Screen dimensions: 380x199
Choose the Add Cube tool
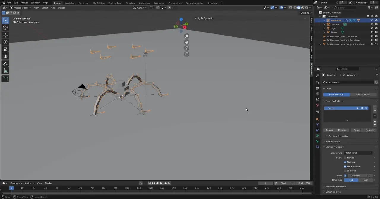[x=5, y=79]
